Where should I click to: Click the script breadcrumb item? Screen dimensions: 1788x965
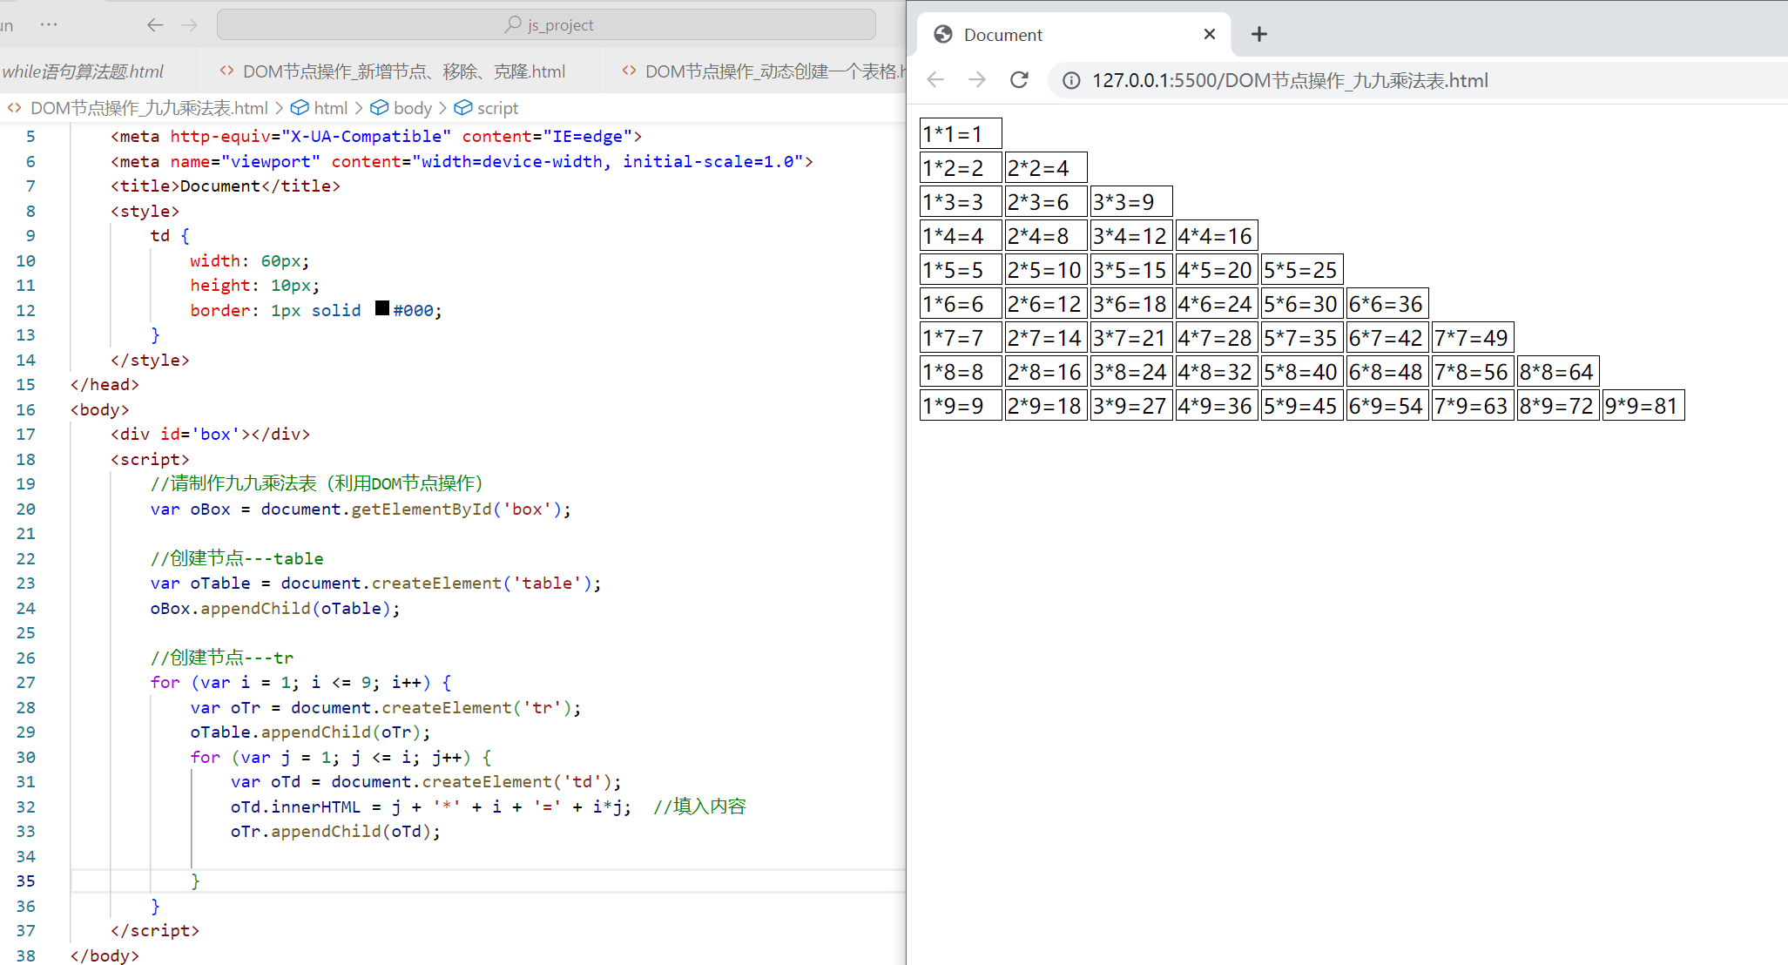(x=496, y=108)
